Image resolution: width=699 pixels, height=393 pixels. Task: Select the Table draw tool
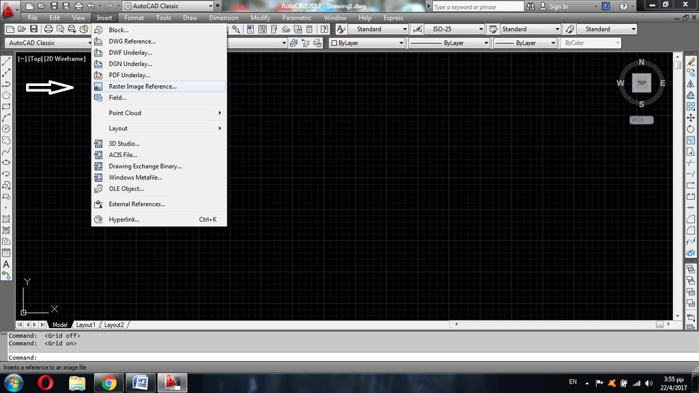point(6,253)
